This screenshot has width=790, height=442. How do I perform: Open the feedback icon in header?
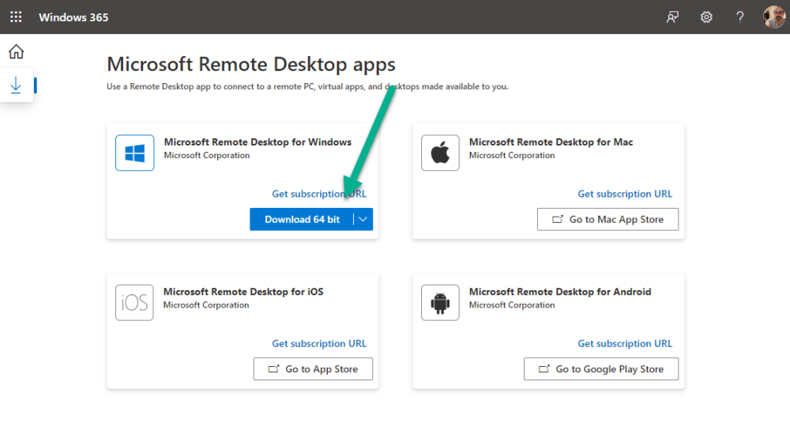tap(672, 17)
